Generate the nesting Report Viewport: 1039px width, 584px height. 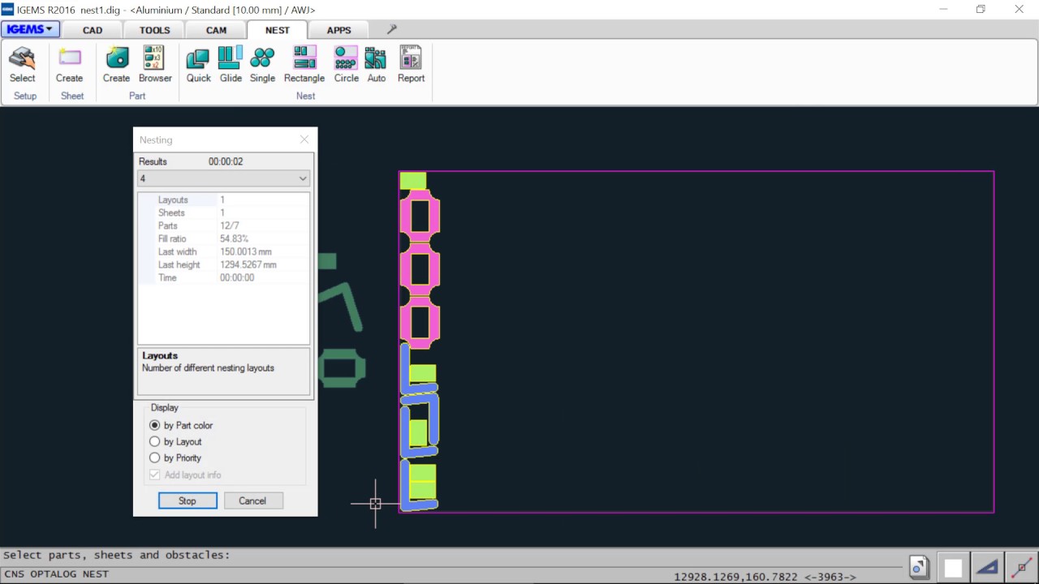[411, 65]
